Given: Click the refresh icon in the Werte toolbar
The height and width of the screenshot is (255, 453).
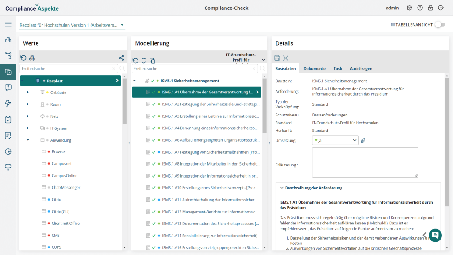Looking at the screenshot, I should (23, 58).
